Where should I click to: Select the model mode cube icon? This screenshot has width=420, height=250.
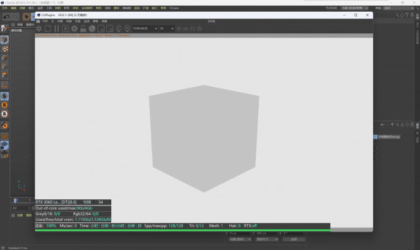pos(4,40)
